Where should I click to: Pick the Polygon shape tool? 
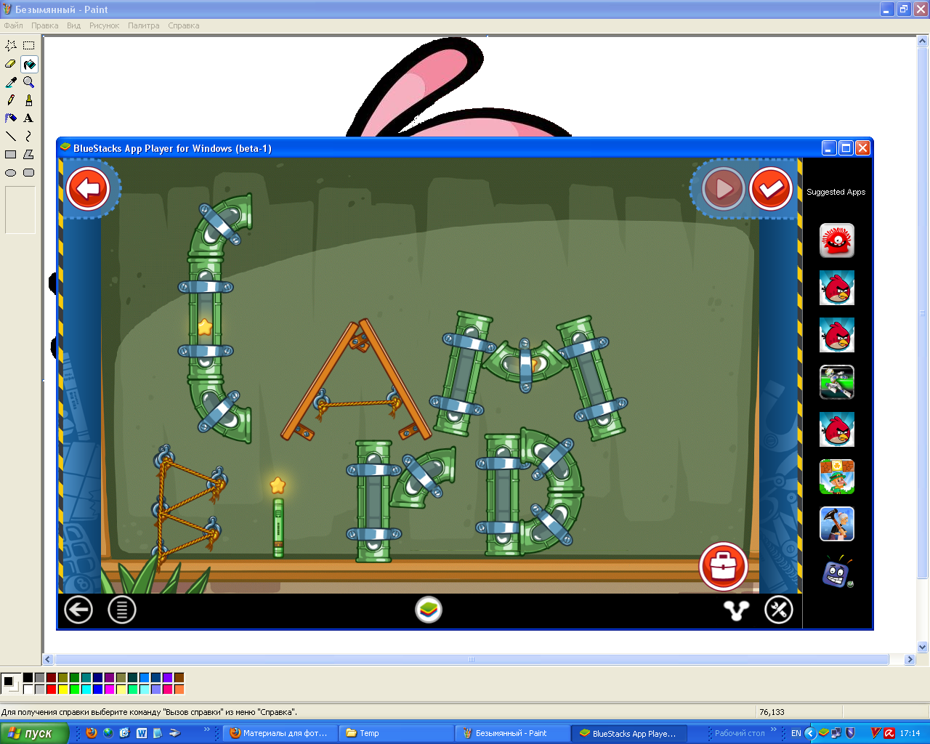tap(29, 154)
